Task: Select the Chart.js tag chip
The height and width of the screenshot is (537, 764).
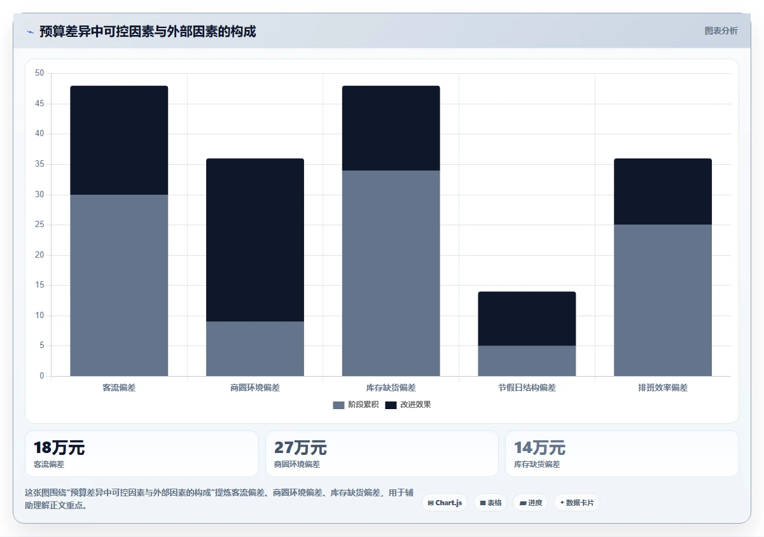Action: tap(445, 503)
